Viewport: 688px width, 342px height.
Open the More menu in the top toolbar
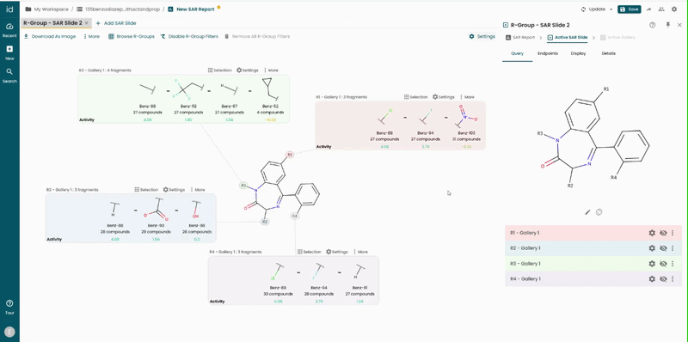[x=91, y=36]
